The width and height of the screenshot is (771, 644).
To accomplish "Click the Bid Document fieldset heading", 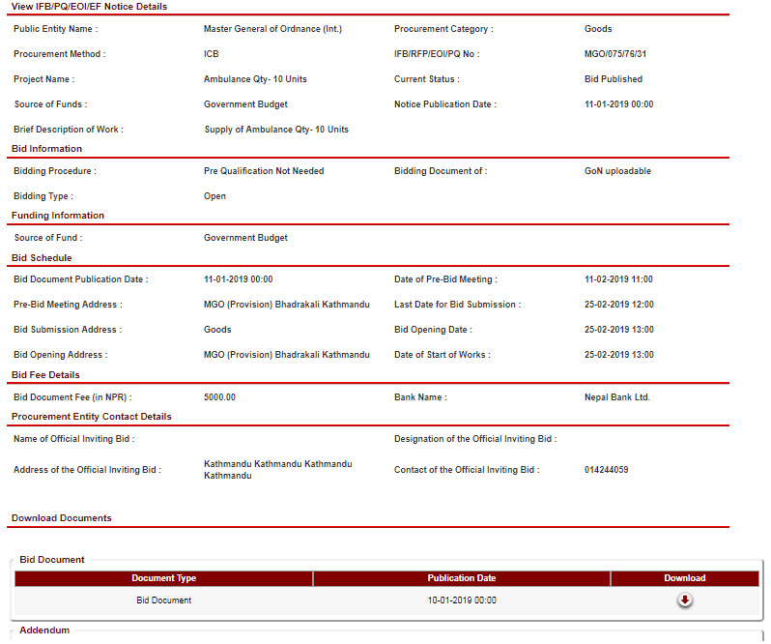I will pos(52,560).
